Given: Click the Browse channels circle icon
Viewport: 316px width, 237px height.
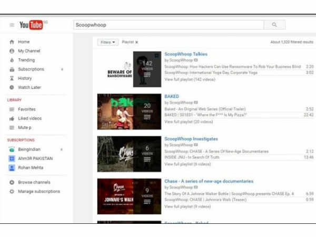Looking at the screenshot, I should click(12, 182).
